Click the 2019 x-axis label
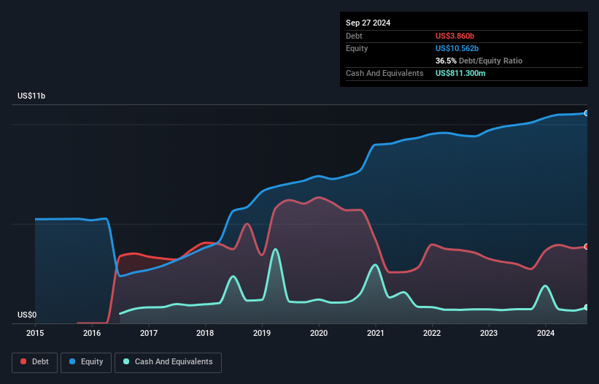 (262, 333)
